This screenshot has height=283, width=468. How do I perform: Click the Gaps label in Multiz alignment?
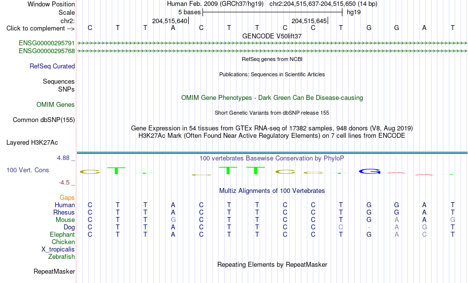pos(67,198)
